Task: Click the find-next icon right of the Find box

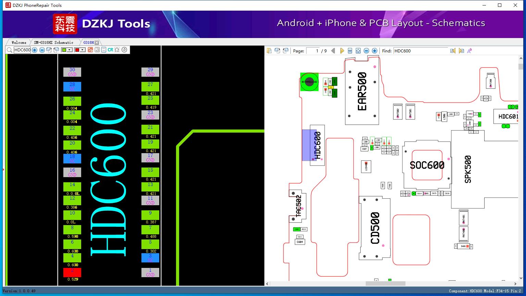Action: 461,51
